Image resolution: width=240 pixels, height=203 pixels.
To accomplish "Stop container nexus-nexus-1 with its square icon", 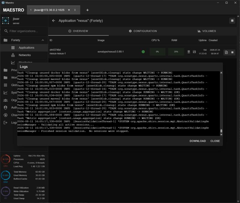I will coord(232,52).
